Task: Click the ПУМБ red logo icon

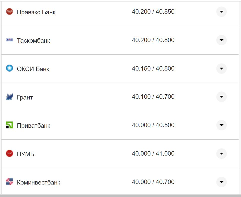Action: pyautogui.click(x=9, y=153)
